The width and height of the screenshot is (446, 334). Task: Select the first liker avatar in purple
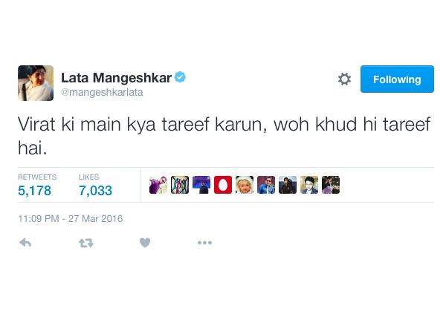pyautogui.click(x=158, y=185)
